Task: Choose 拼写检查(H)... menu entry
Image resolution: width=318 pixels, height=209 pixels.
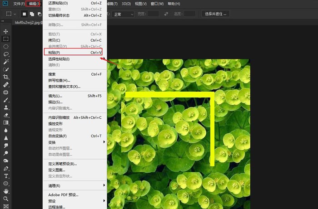Action: [75, 80]
